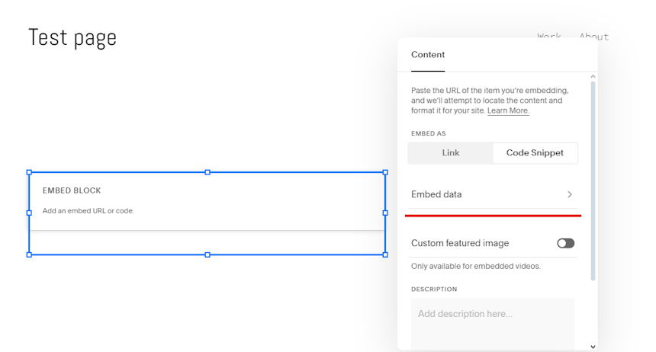
Task: Click the bottom-right handle of embed block
Action: click(x=385, y=254)
